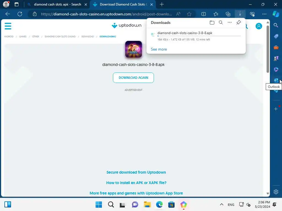
Task: Click the DOWNLOAD AGAIN button
Action: coord(133,78)
